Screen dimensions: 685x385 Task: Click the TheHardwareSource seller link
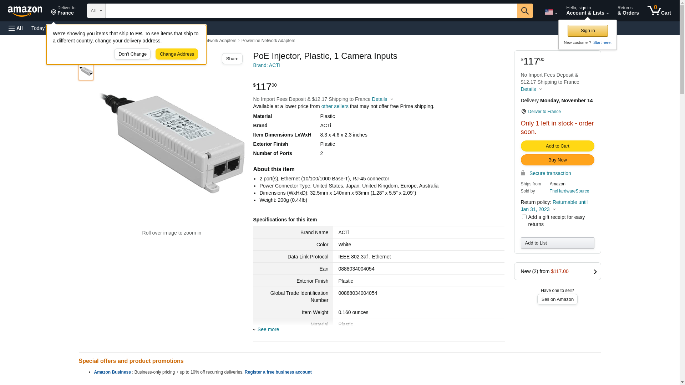tap(569, 191)
